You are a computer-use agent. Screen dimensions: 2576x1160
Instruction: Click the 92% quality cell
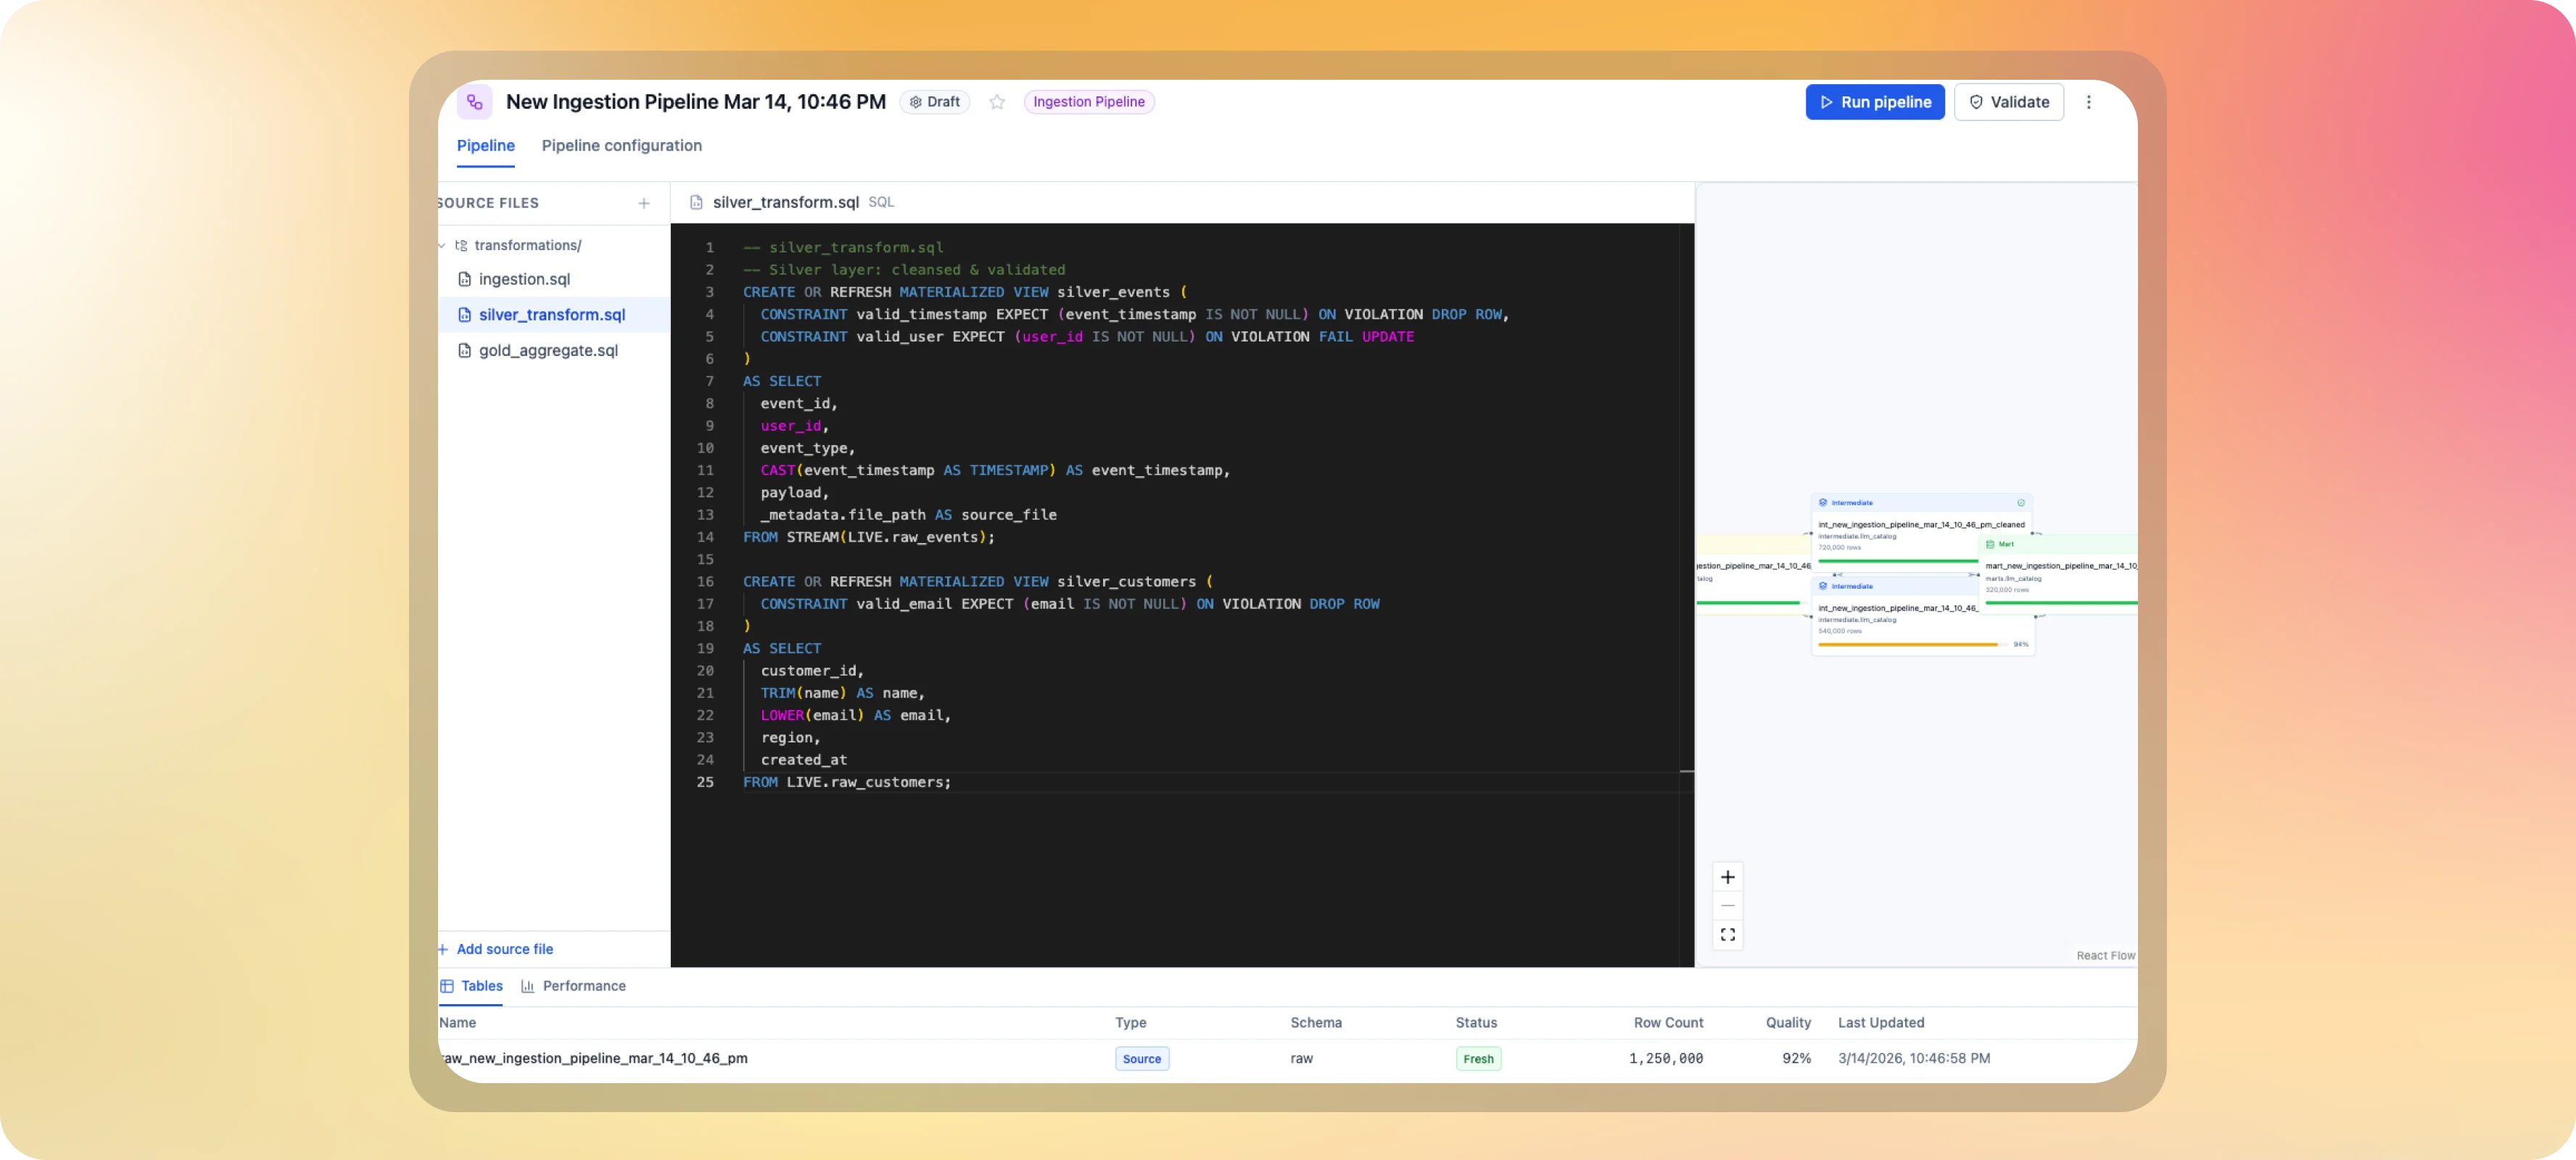[x=1796, y=1059]
